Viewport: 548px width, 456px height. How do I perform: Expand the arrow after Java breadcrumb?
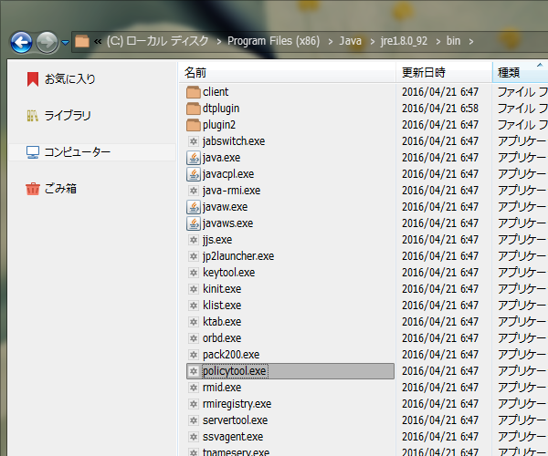(373, 42)
